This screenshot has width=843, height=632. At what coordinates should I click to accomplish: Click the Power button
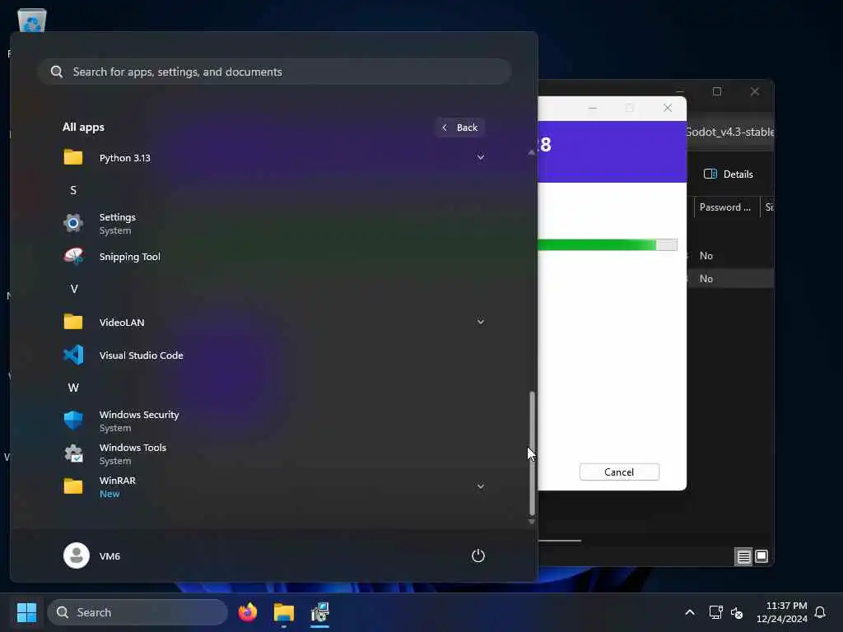pyautogui.click(x=478, y=555)
